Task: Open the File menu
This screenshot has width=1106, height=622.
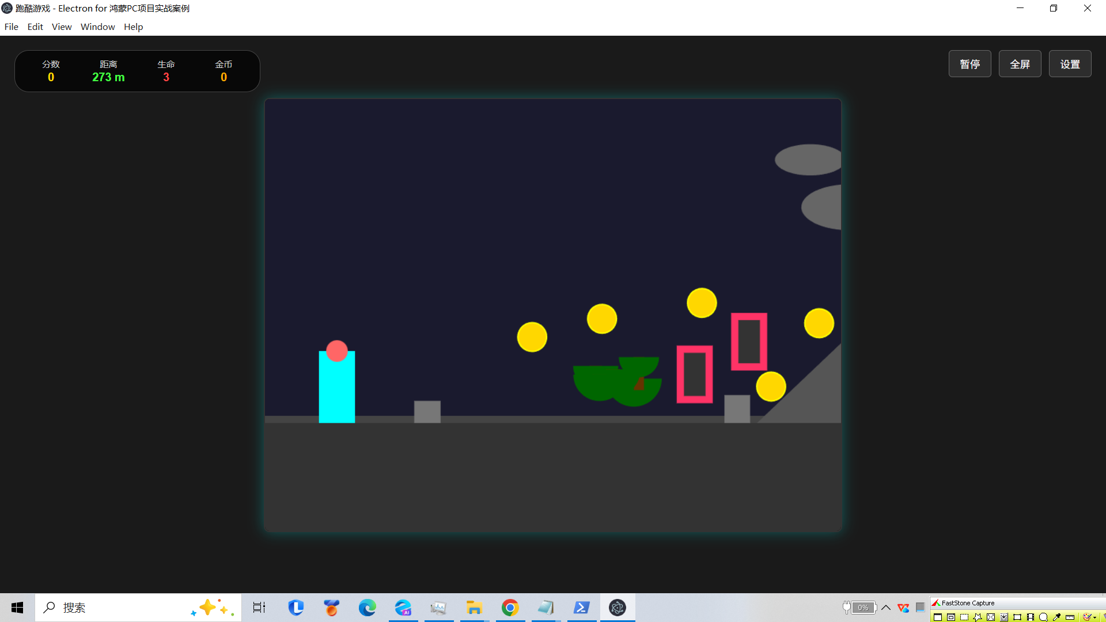Action: (11, 26)
